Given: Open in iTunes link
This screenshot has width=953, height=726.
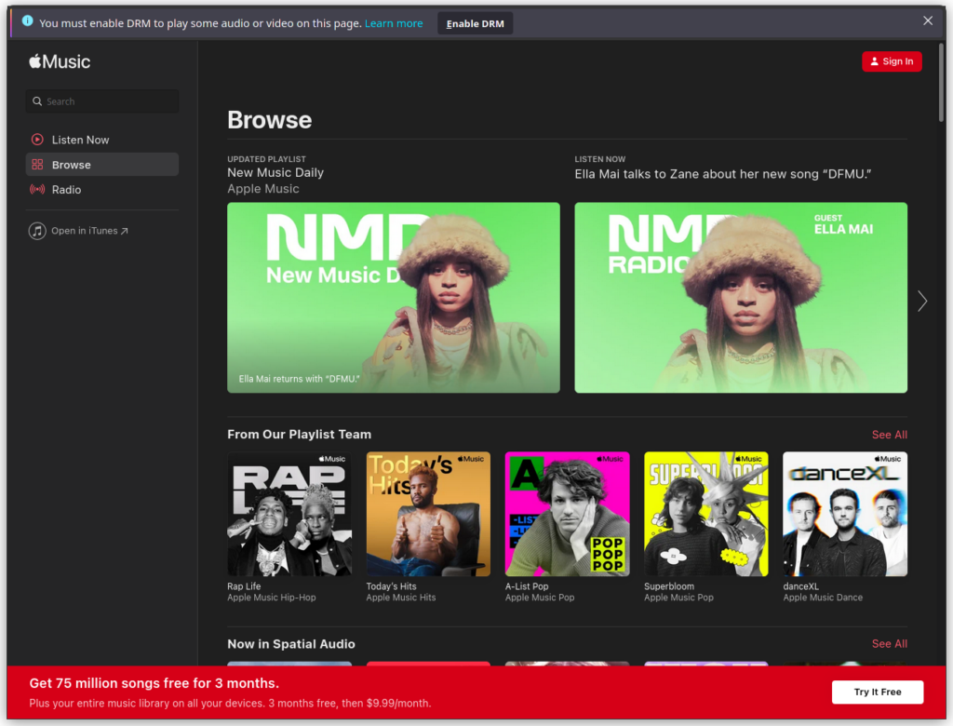Looking at the screenshot, I should pos(89,231).
